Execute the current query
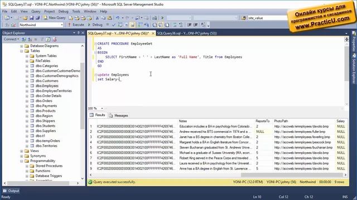Screen dimensions: 357x200 [x=76, y=24]
